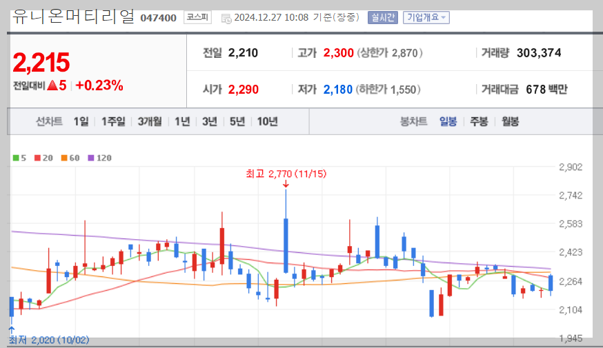
Task: Select the 1일 line chart tab
Action: click(81, 122)
